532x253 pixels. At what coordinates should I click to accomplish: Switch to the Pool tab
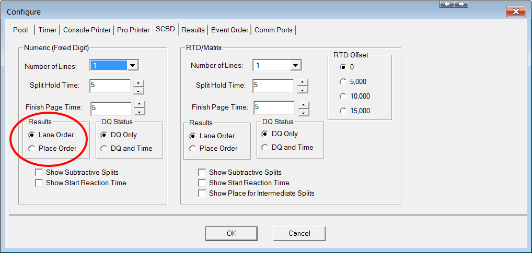20,30
